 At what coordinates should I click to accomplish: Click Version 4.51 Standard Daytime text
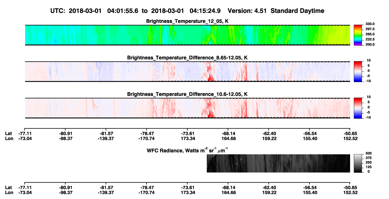[276, 11]
